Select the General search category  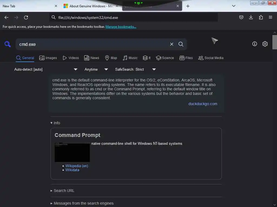25,58
